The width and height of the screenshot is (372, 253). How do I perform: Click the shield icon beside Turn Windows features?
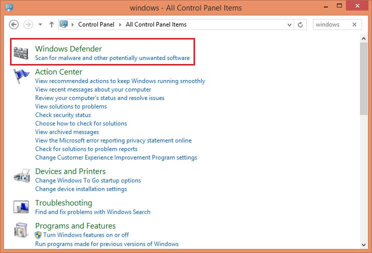(x=38, y=235)
